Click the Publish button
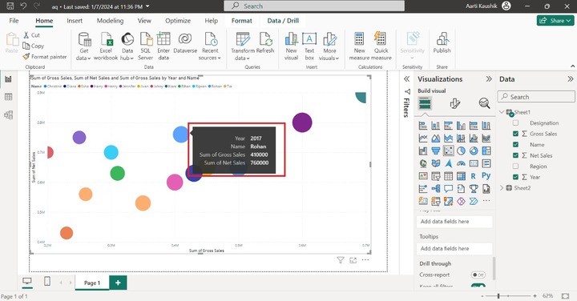577x301 pixels. pyautogui.click(x=442, y=42)
